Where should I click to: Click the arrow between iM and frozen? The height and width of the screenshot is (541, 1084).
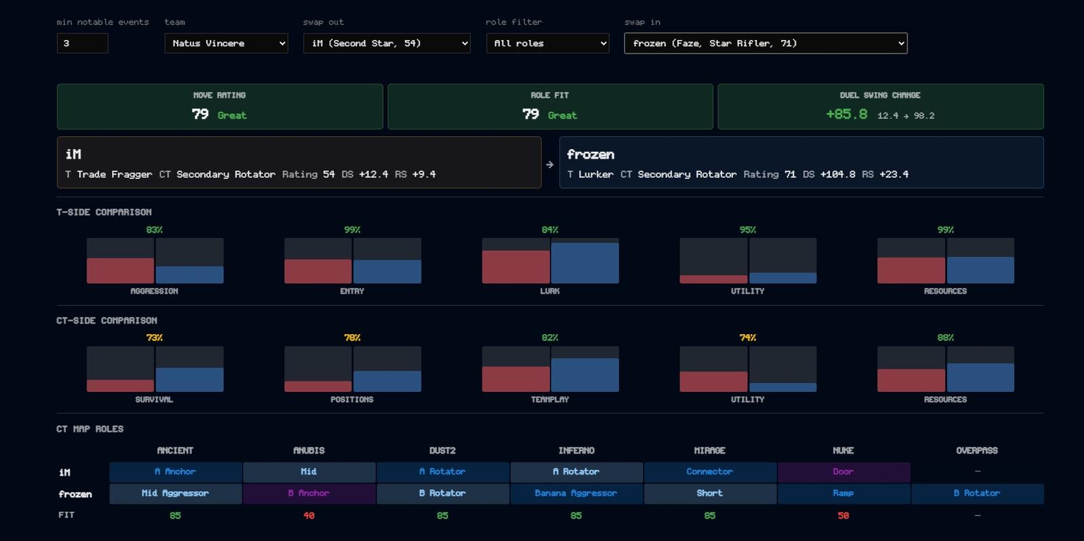pos(550,164)
